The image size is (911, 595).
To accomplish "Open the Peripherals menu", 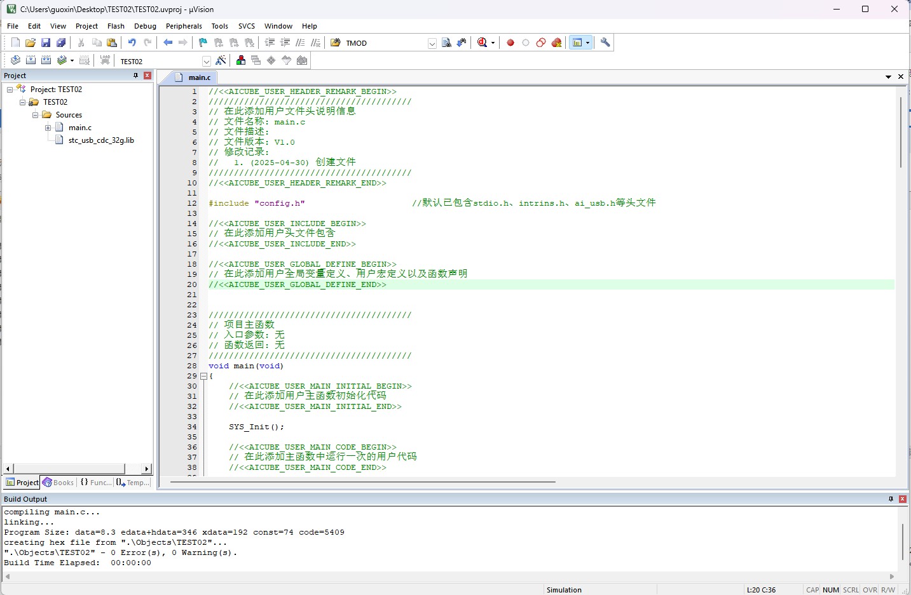I will (x=184, y=26).
